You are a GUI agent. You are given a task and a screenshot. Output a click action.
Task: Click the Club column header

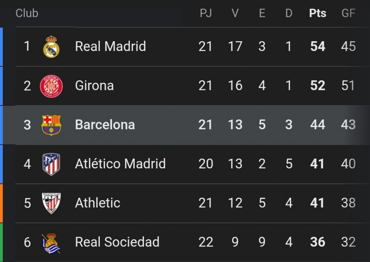(27, 13)
